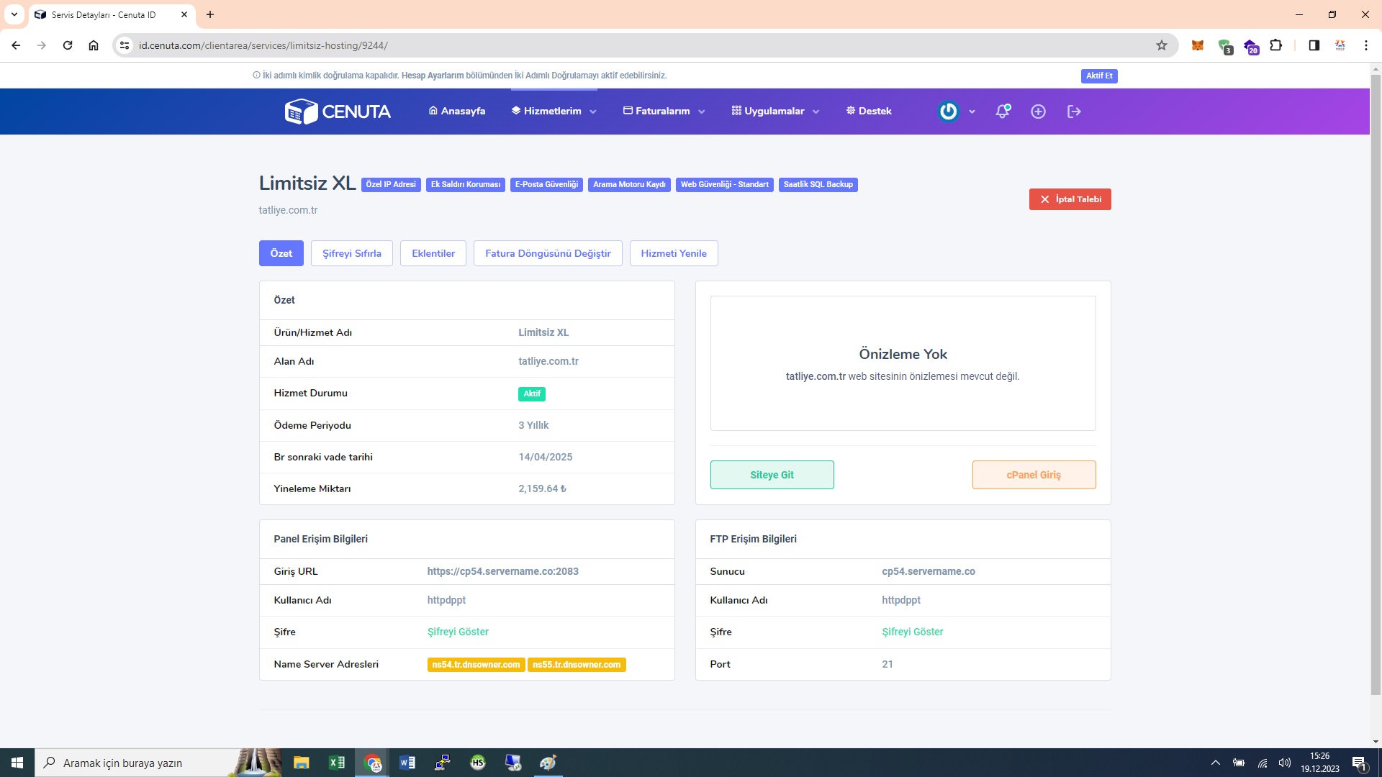This screenshot has height=777, width=1382.
Task: Click the plus circle add icon
Action: click(x=1038, y=112)
